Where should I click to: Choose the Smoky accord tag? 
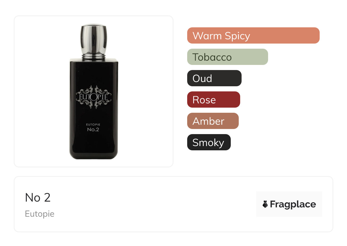(x=209, y=142)
